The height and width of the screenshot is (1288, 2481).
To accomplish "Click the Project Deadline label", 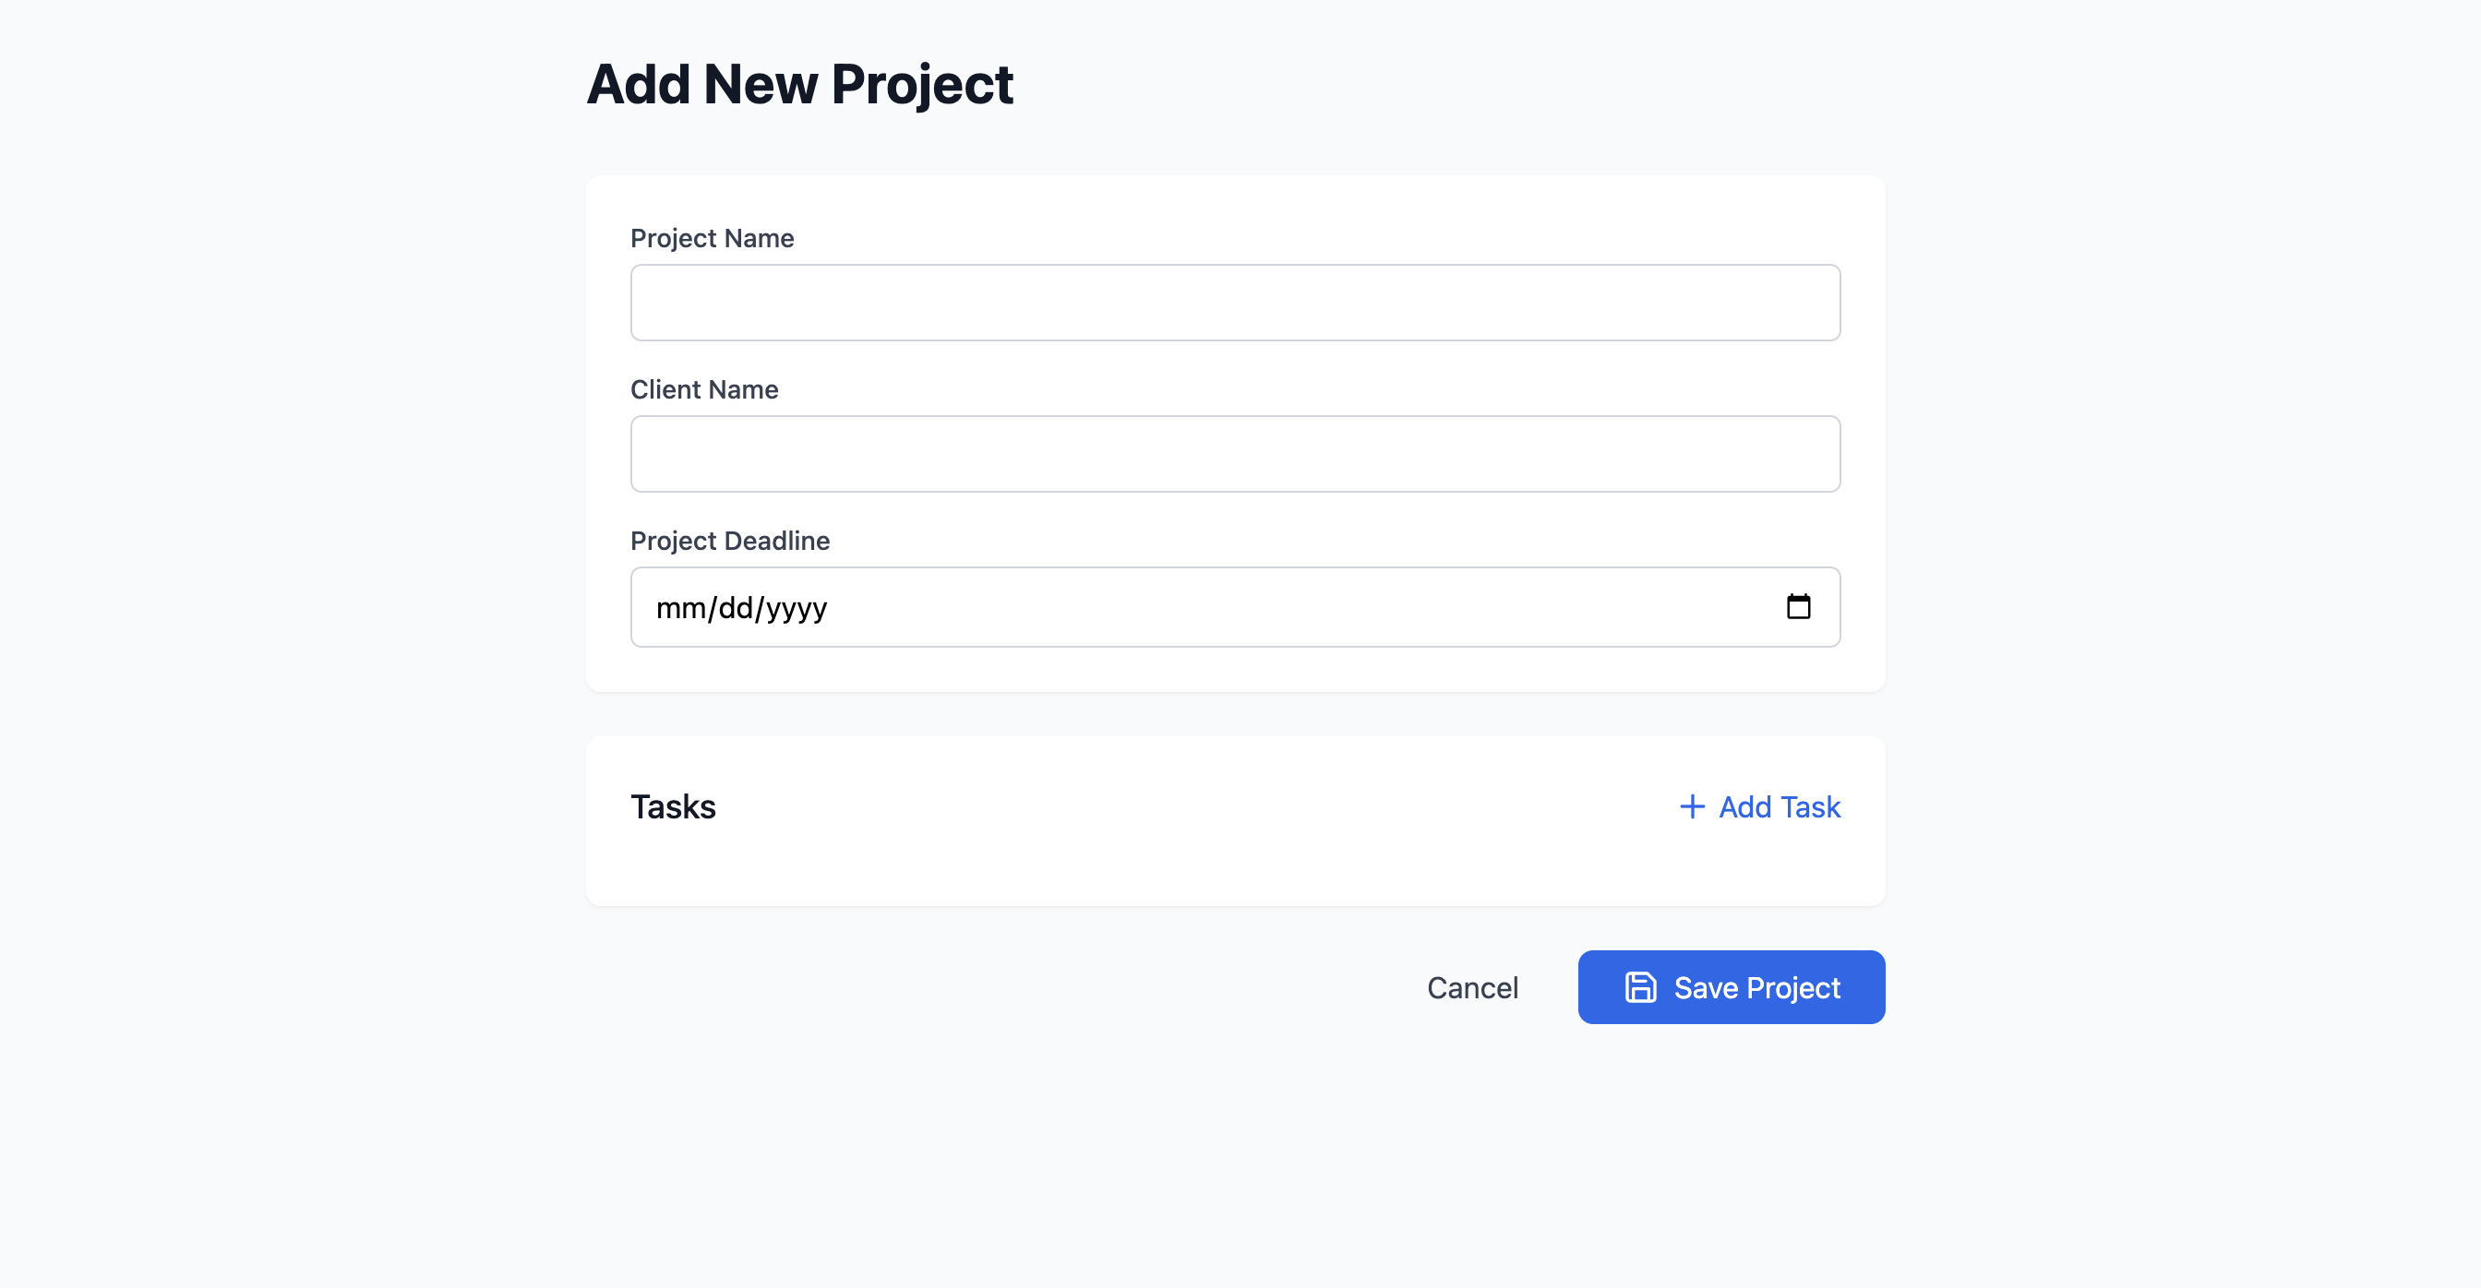I will 729,540.
